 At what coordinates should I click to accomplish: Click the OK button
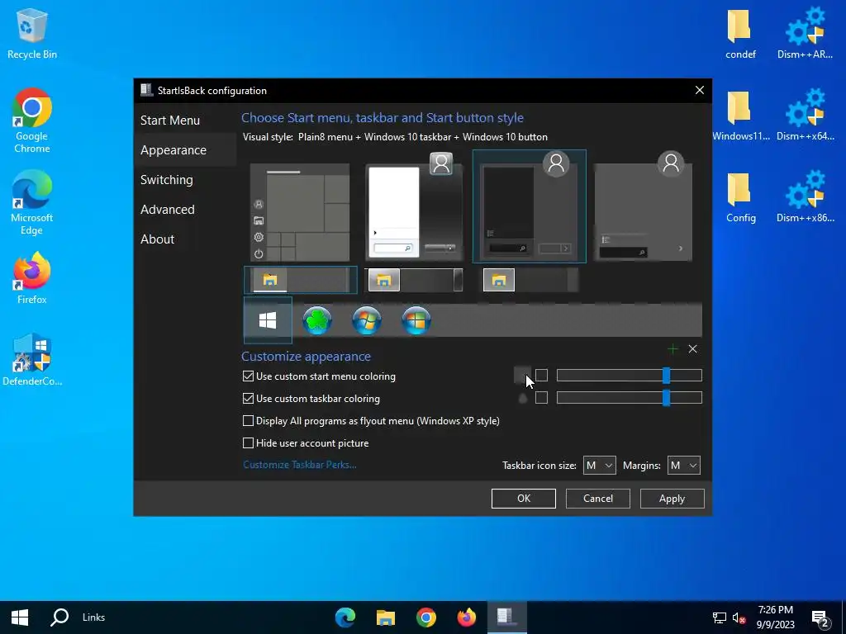point(523,499)
